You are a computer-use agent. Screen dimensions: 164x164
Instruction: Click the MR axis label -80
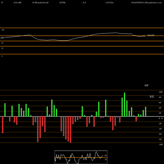click(160, 139)
